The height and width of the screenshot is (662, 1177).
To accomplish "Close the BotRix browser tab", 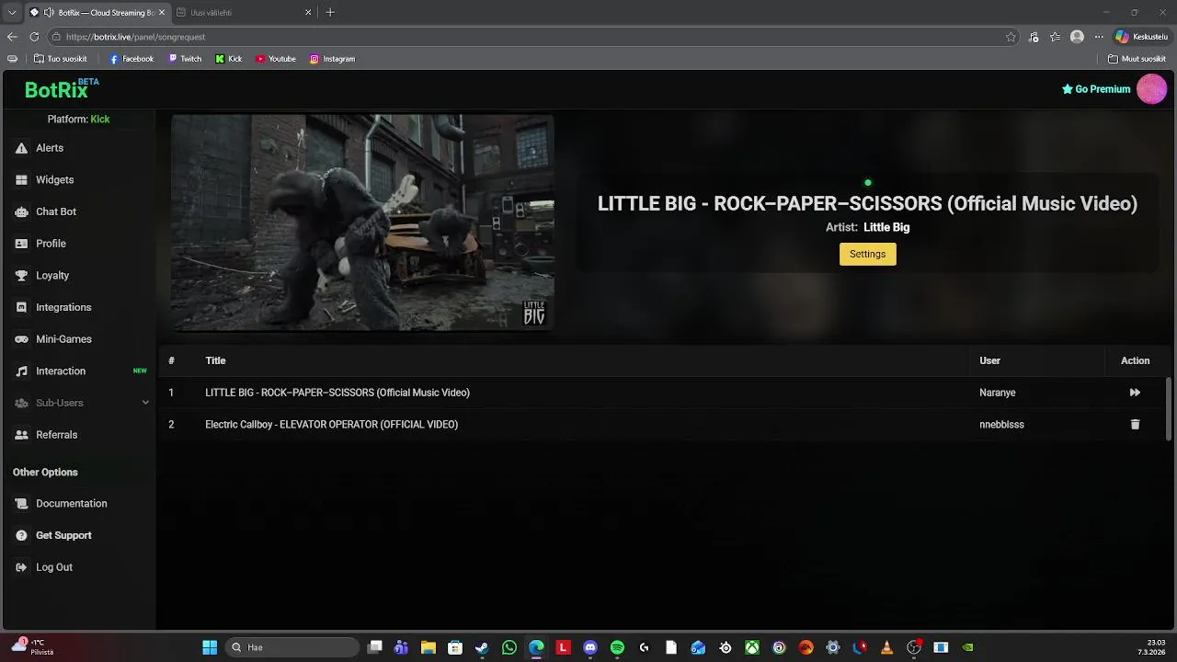I will 163,13.
